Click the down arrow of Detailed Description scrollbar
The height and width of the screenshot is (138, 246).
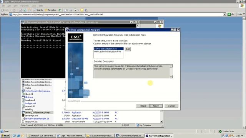[x=171, y=77]
